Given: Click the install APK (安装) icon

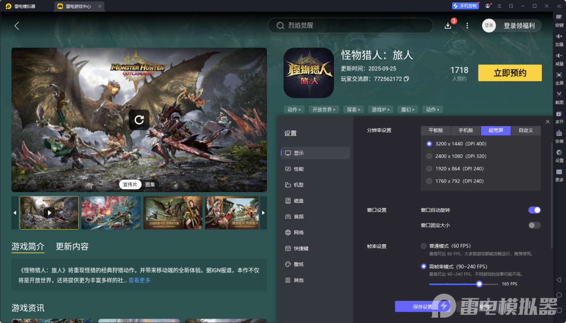Looking at the screenshot, I should (x=559, y=133).
